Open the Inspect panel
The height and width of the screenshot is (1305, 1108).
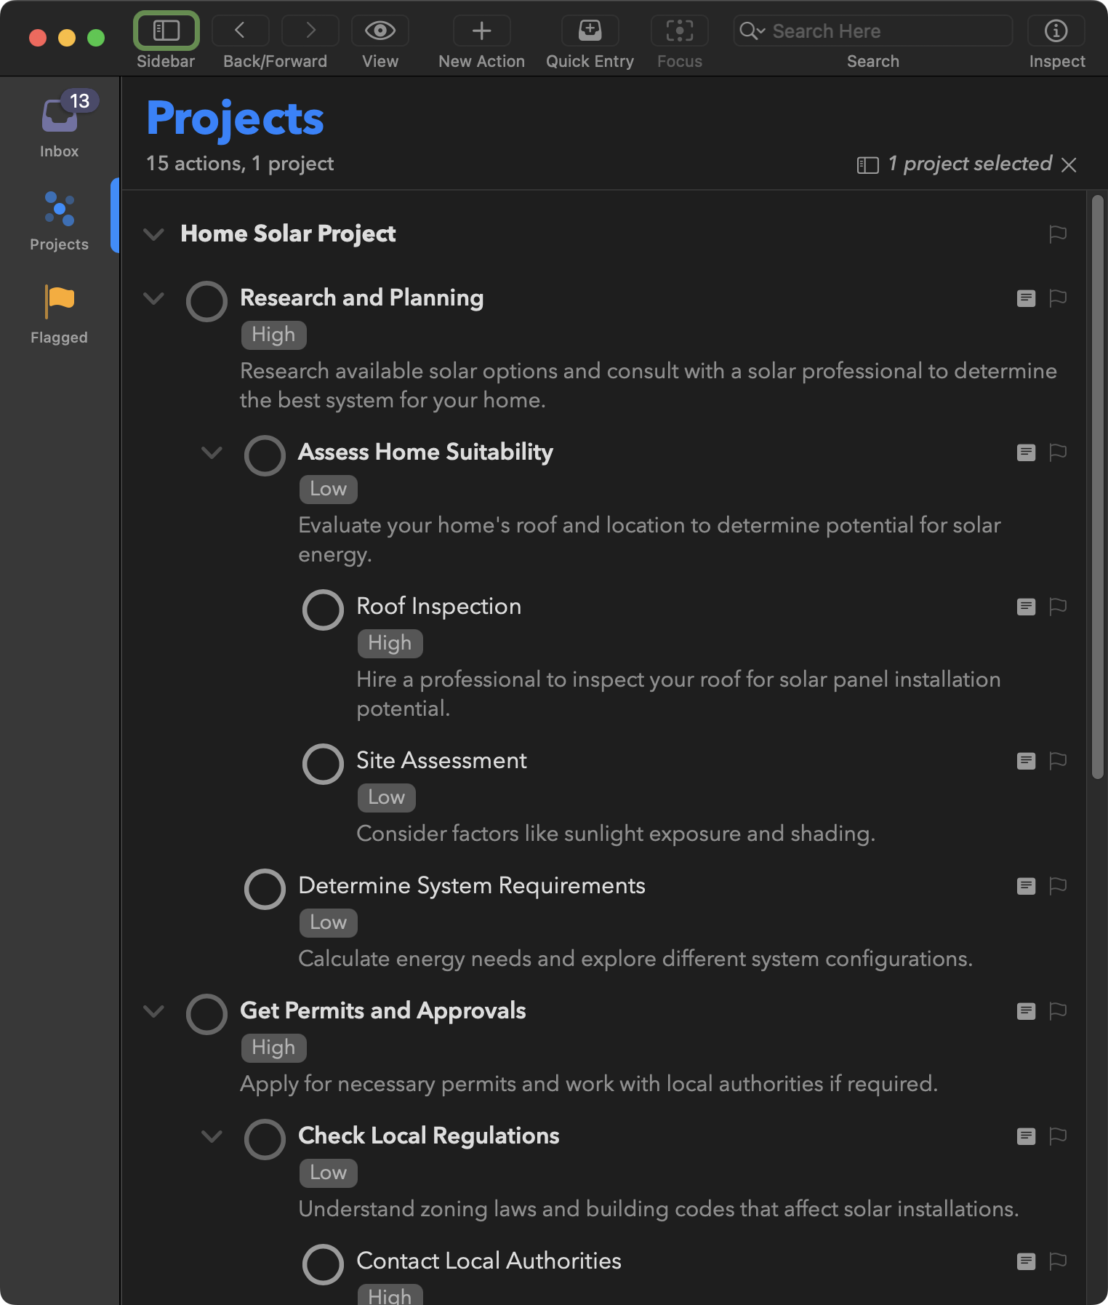click(x=1056, y=31)
